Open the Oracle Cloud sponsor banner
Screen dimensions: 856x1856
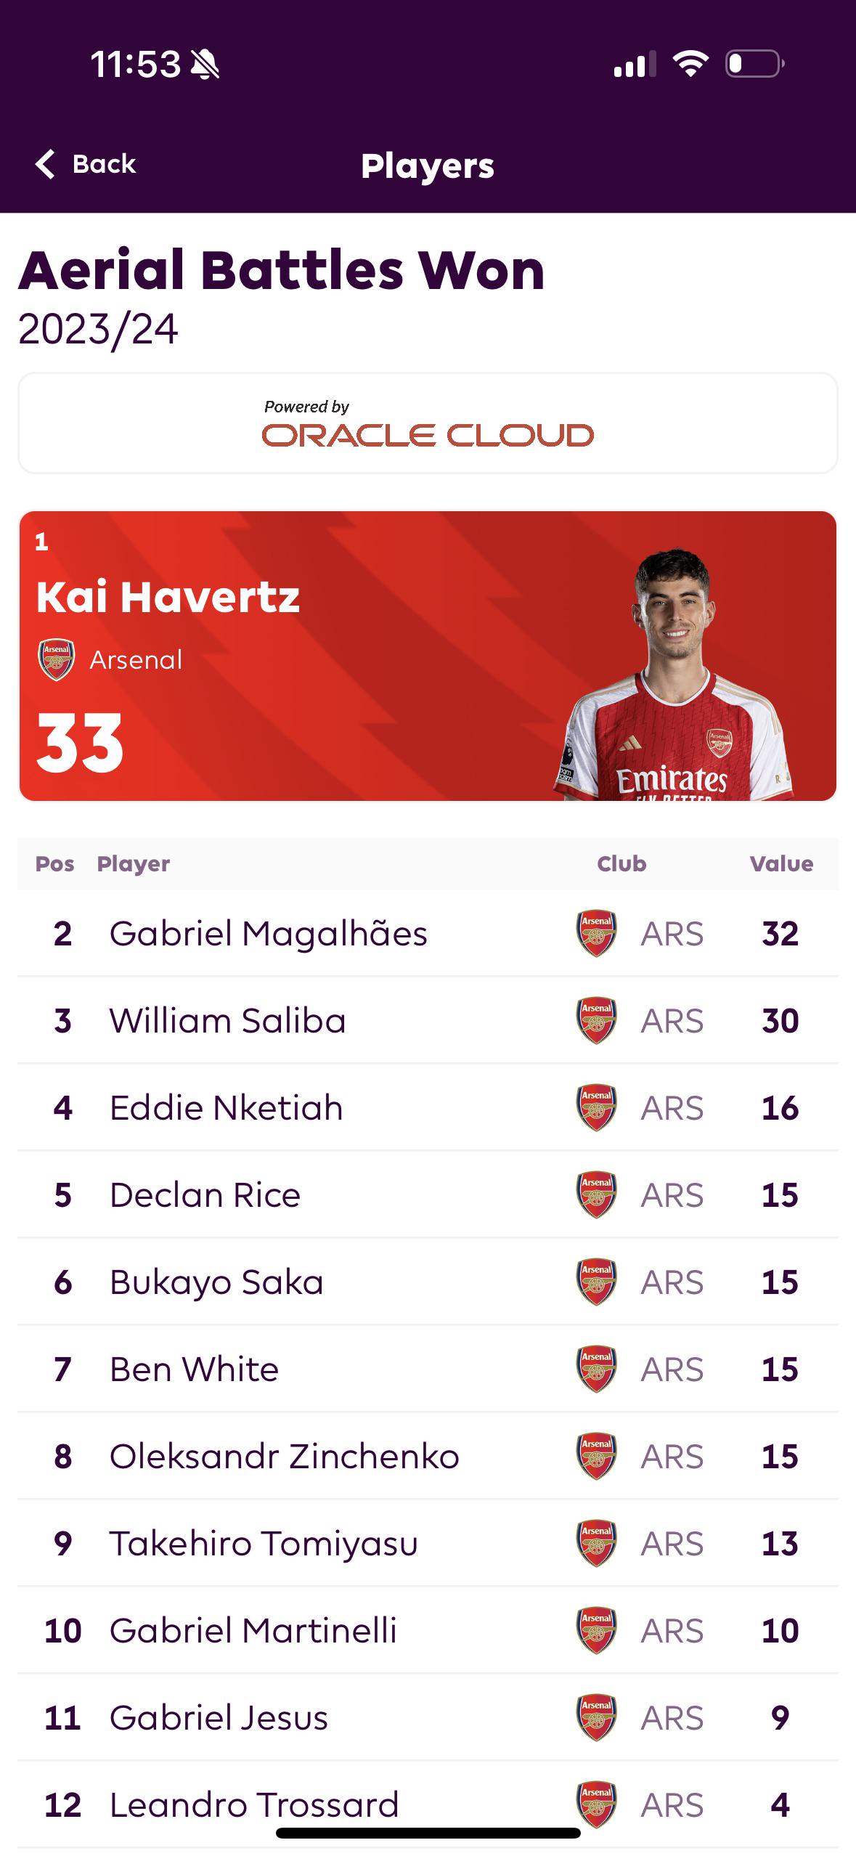click(x=428, y=423)
